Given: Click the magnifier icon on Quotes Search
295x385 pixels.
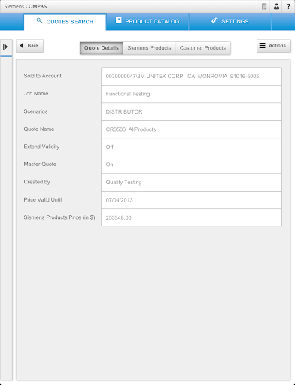Looking at the screenshot, I should [39, 20].
